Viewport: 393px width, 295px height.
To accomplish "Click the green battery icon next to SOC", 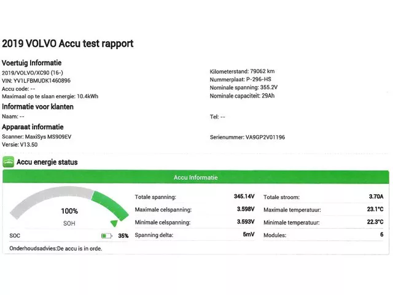I will (x=107, y=235).
